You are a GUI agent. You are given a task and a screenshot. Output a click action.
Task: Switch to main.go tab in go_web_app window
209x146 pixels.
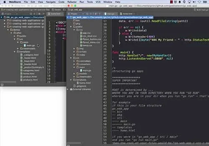111,14
